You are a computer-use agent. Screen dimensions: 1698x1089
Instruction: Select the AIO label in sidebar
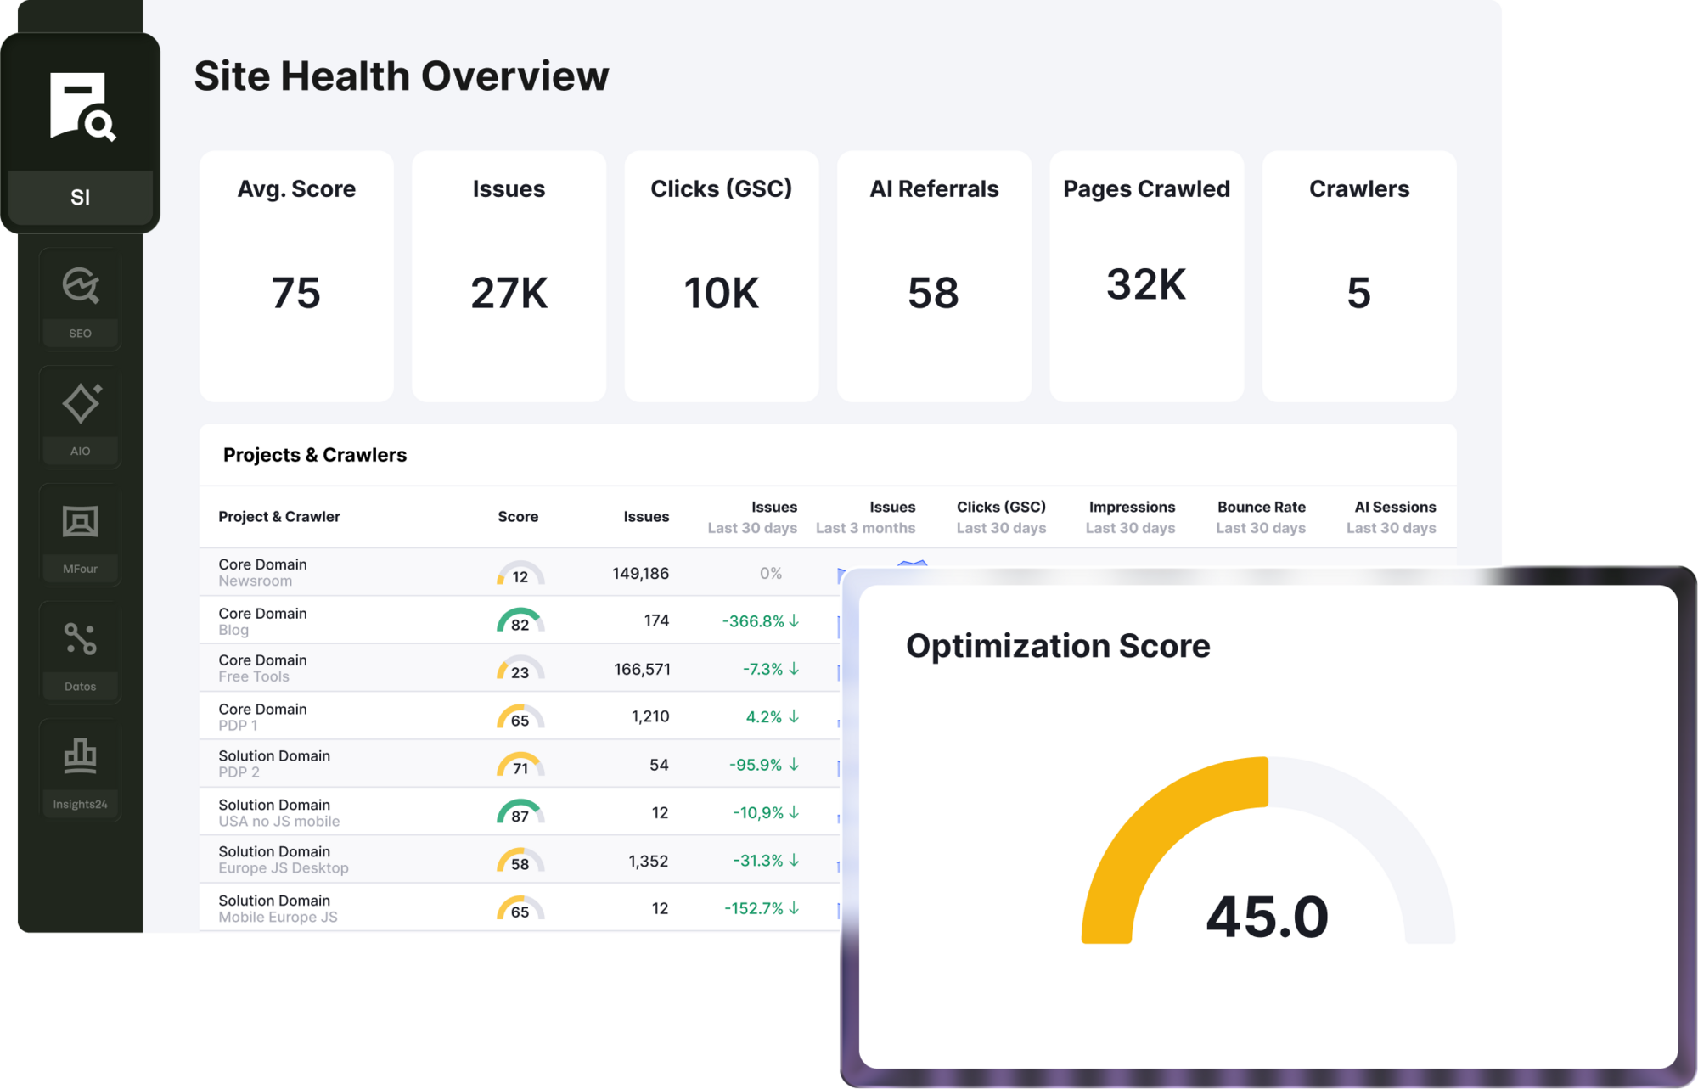(x=81, y=452)
